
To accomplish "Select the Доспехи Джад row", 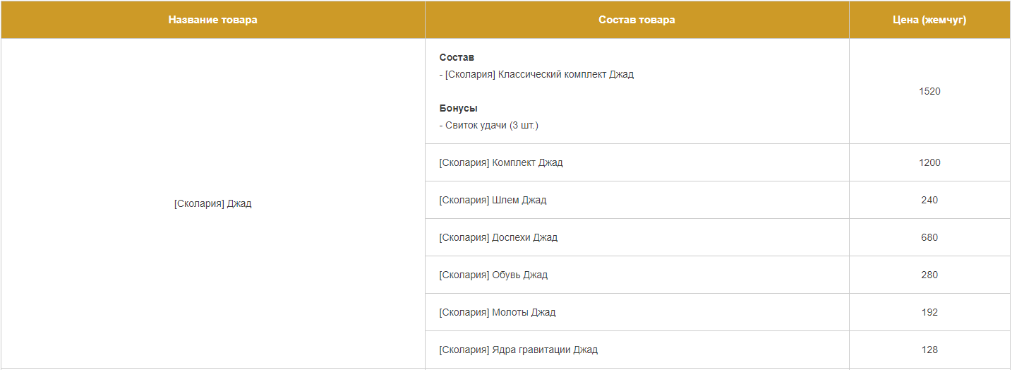I will 498,238.
